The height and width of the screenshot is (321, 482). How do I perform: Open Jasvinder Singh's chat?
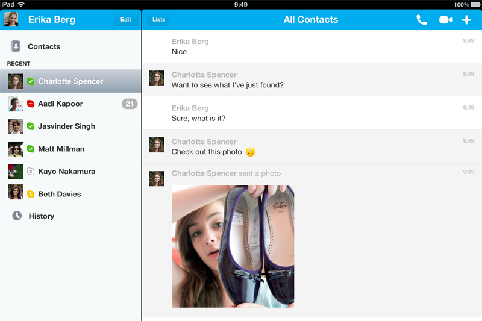(x=70, y=126)
